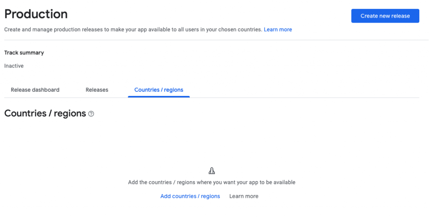Open the Release dashboard tab

(35, 90)
